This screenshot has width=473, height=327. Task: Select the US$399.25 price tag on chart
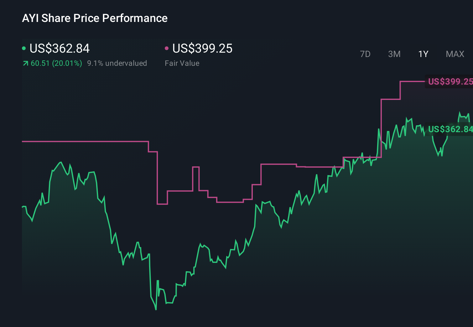[450, 82]
